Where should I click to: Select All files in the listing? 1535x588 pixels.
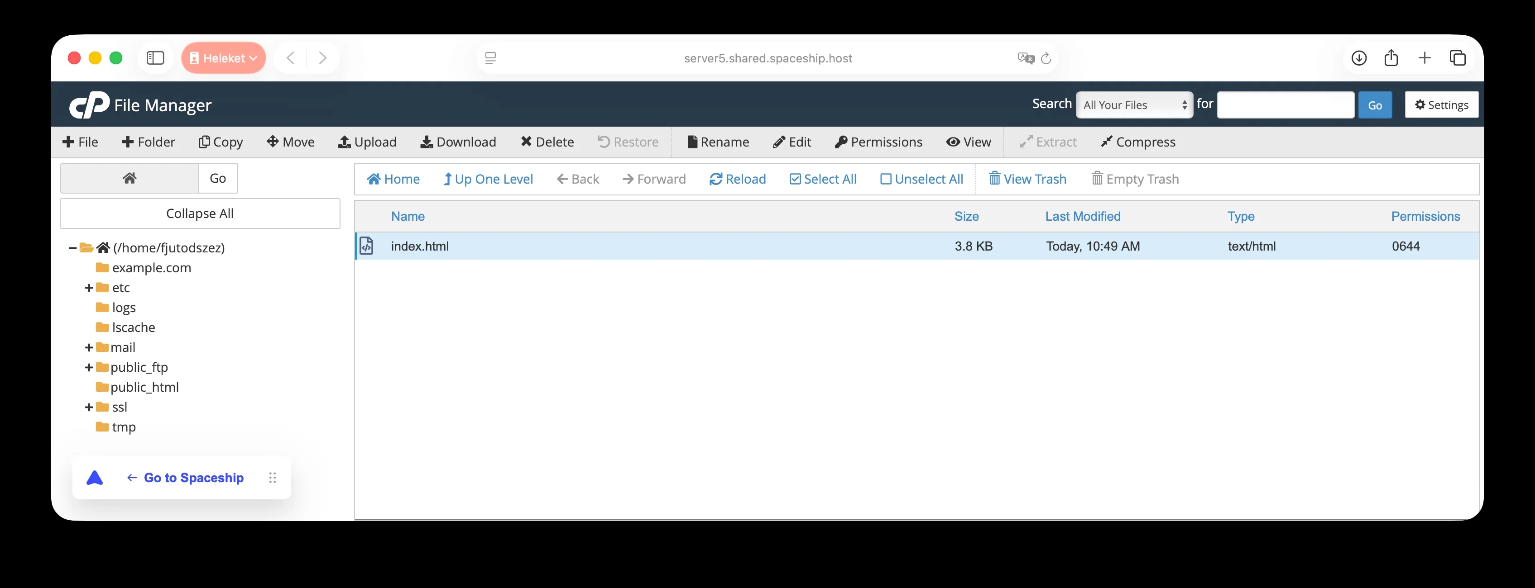(823, 179)
